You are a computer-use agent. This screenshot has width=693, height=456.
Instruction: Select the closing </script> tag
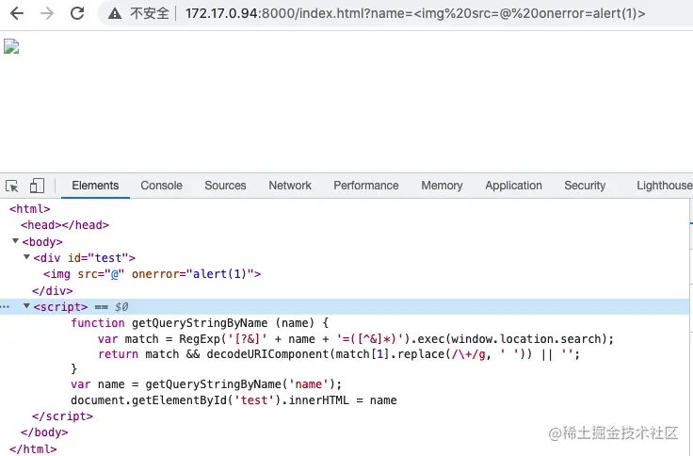[x=62, y=416]
